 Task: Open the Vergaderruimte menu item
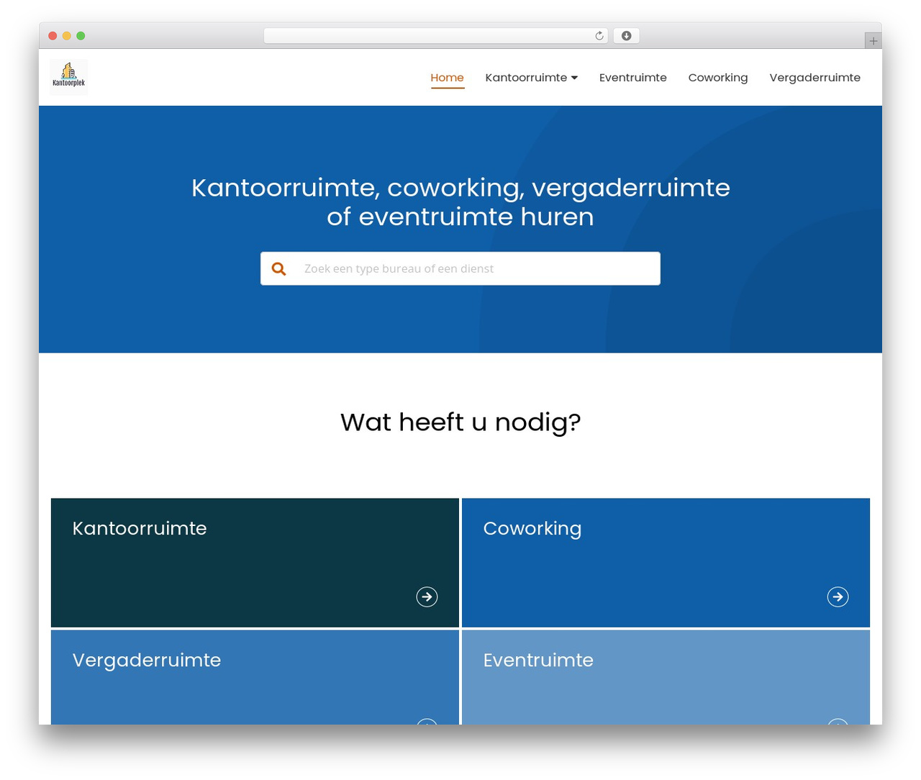(x=815, y=78)
